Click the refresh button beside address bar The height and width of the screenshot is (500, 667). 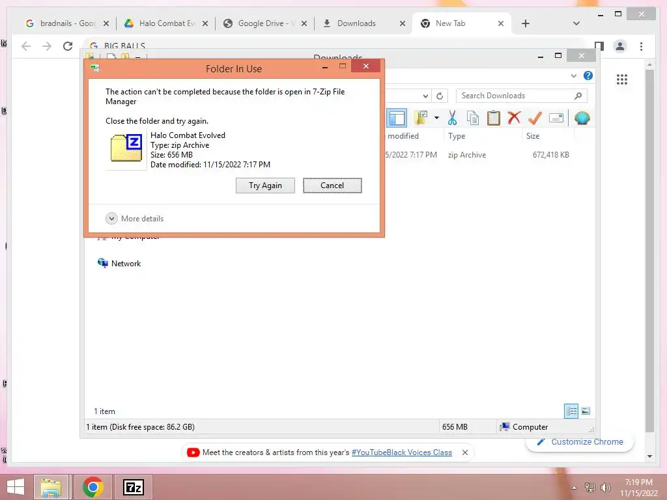click(x=440, y=96)
